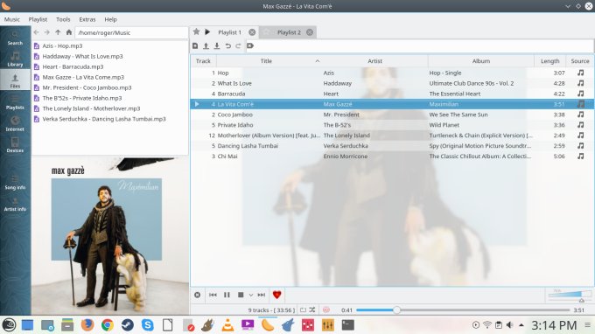Redo playlist change
This screenshot has width=595, height=334.
point(238,45)
